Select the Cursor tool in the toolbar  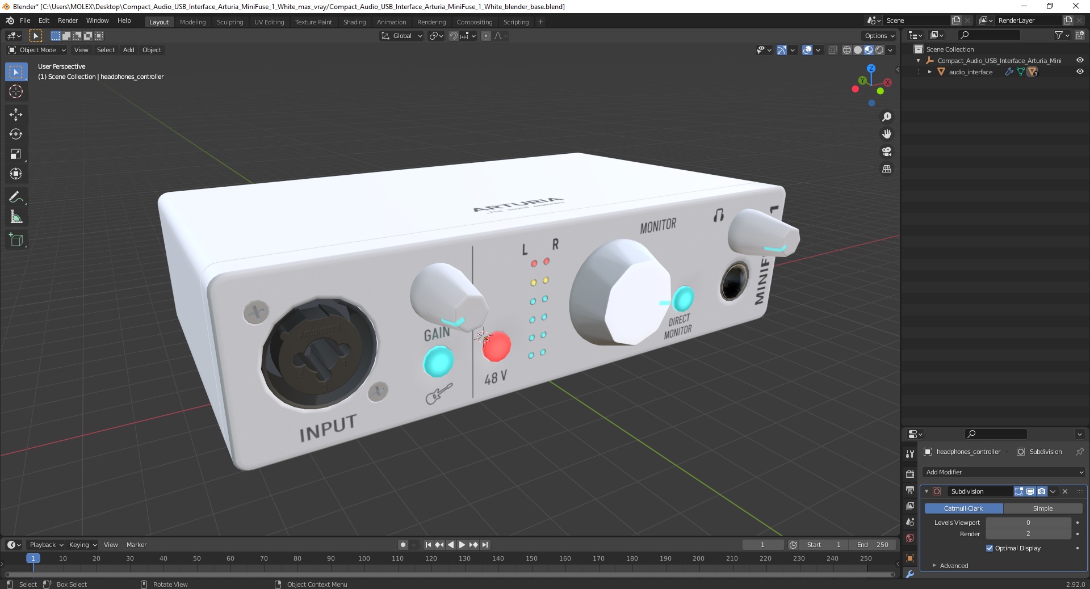point(16,91)
